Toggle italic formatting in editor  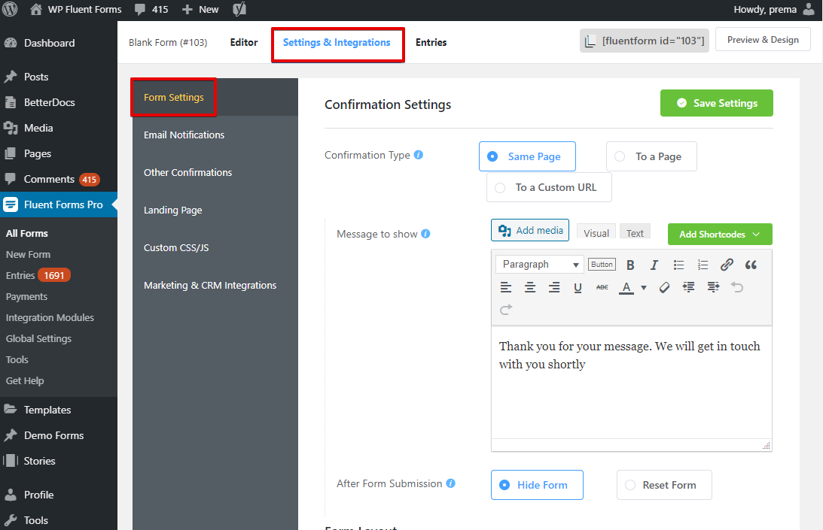[x=654, y=265]
